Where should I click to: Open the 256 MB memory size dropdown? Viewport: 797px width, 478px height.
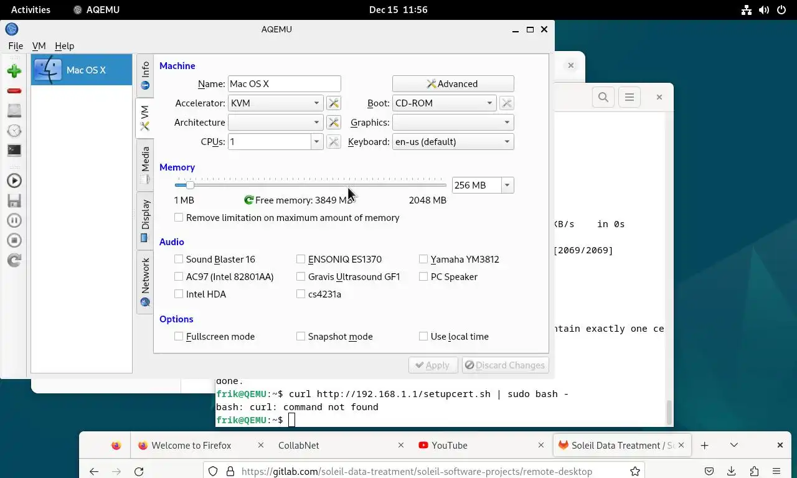click(x=507, y=185)
